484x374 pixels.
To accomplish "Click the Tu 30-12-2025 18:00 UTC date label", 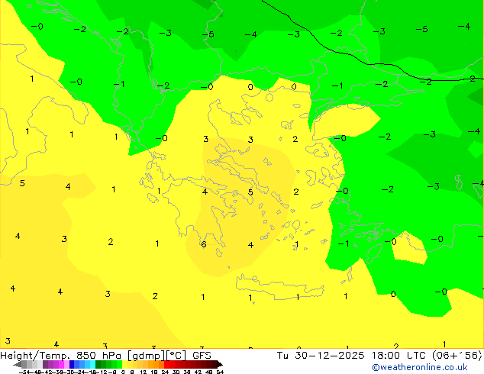I will point(352,356).
